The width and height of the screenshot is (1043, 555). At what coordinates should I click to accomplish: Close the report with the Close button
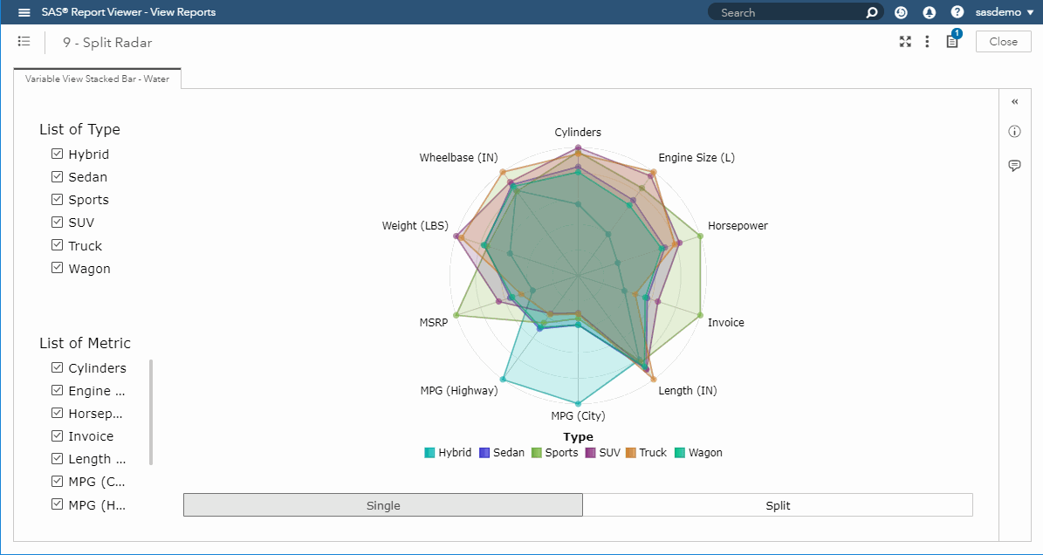(x=1003, y=41)
